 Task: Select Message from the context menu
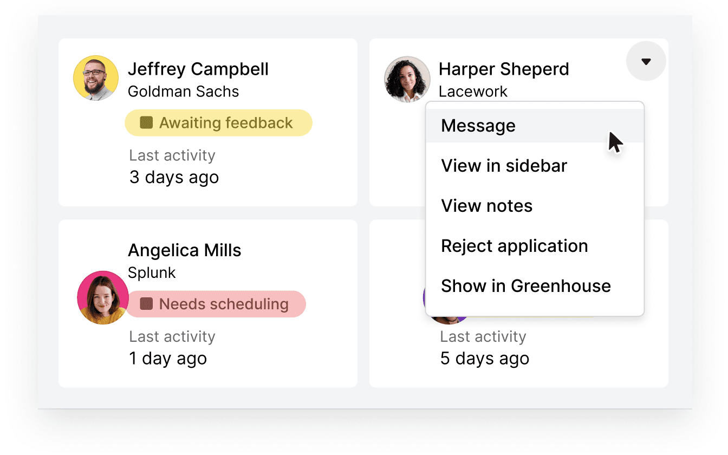pos(478,125)
